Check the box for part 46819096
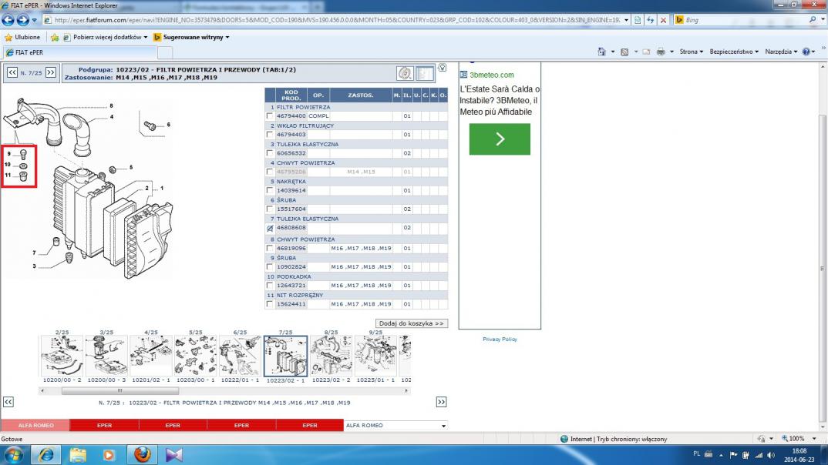This screenshot has height=465, width=828. tap(270, 249)
